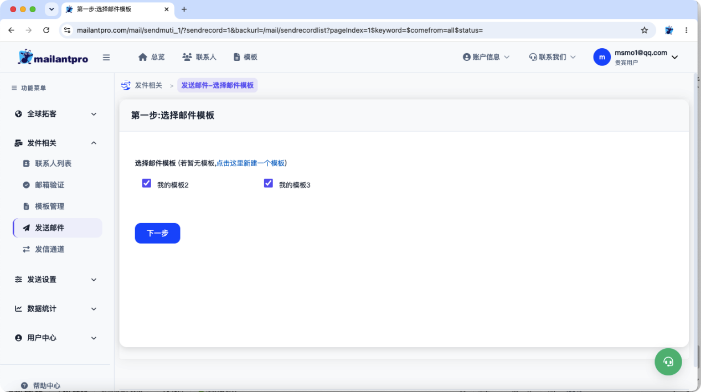Screen dimensions: 701x392
Task: Expand the 发送设置 menu chevron
Action: 94,280
